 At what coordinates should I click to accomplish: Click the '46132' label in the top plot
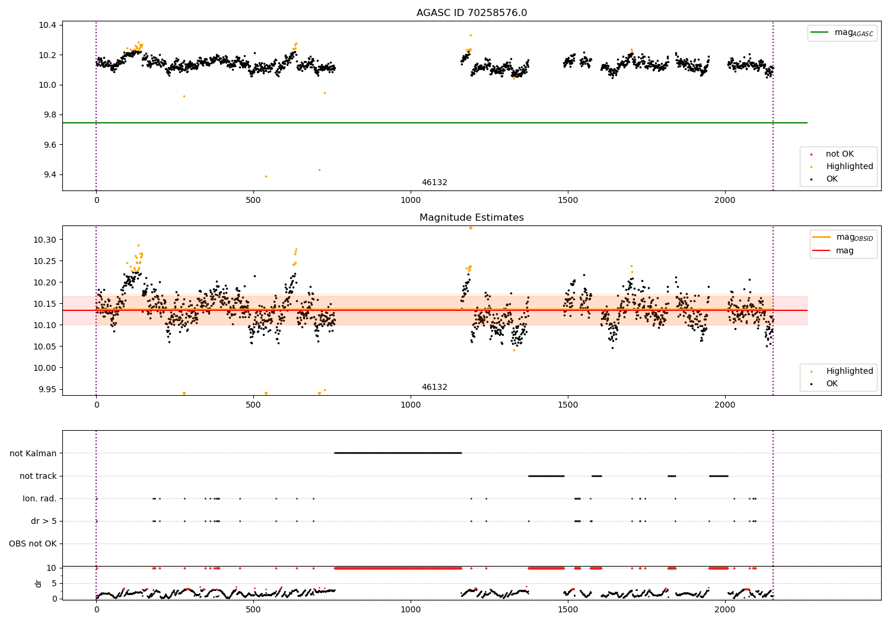tap(434, 183)
